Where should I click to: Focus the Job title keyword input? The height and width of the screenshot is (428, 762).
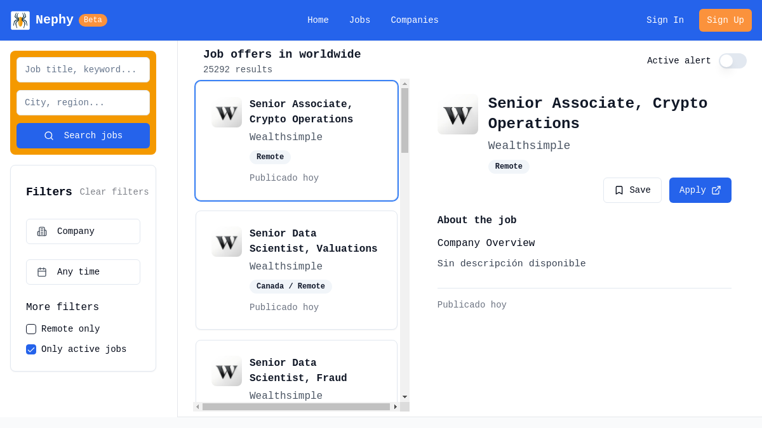tap(83, 70)
